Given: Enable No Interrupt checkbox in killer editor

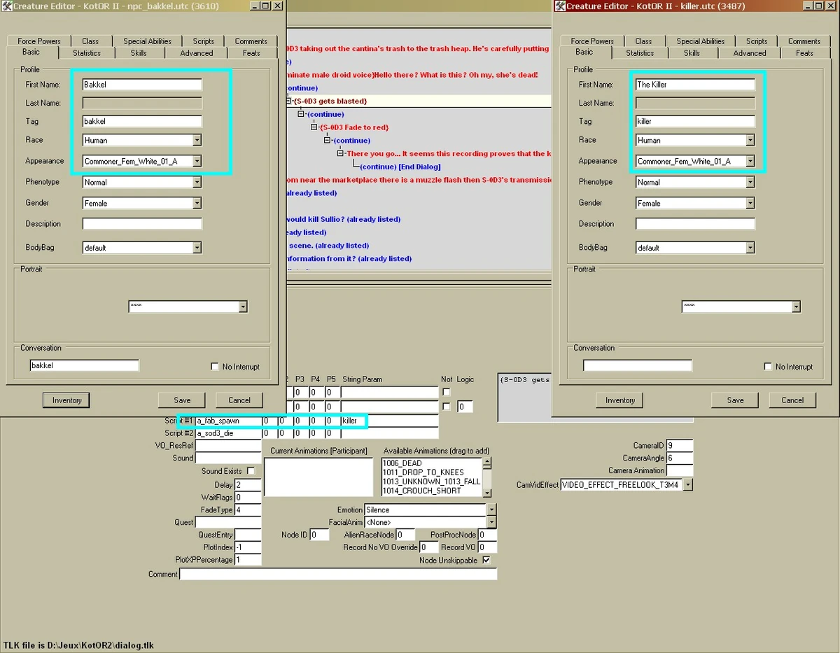Looking at the screenshot, I should (768, 366).
